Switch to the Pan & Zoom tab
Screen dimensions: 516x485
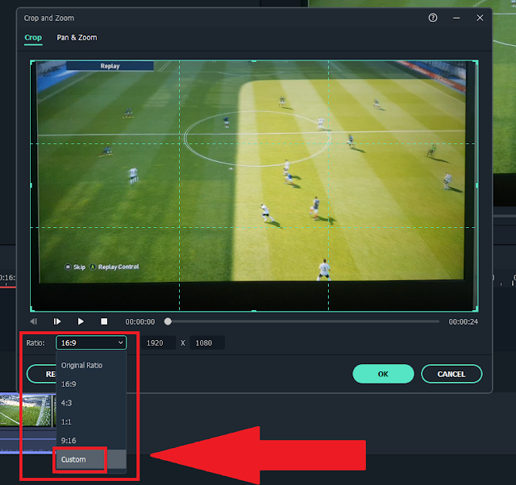pyautogui.click(x=77, y=38)
